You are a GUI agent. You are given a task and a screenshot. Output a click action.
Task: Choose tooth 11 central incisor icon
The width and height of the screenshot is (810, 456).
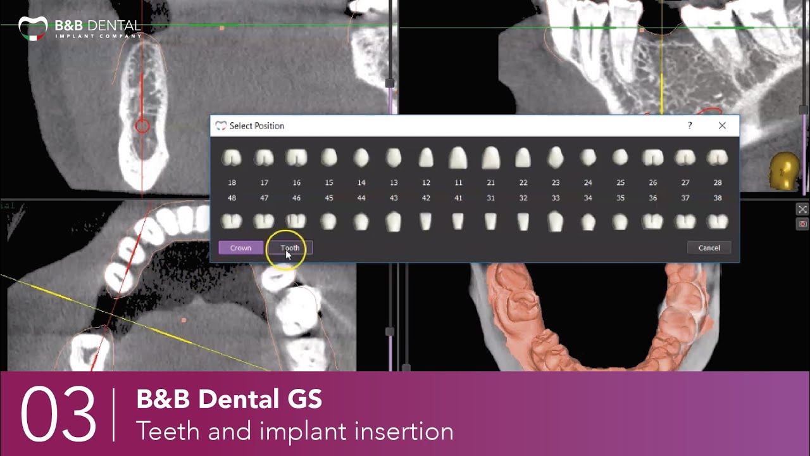click(x=458, y=158)
